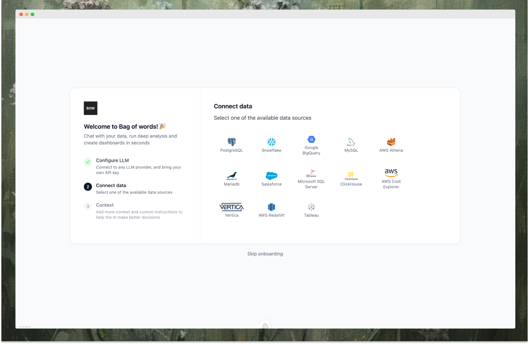Select the MySQL dolphin icon
Viewport: 529px width, 344px height.
coord(351,142)
